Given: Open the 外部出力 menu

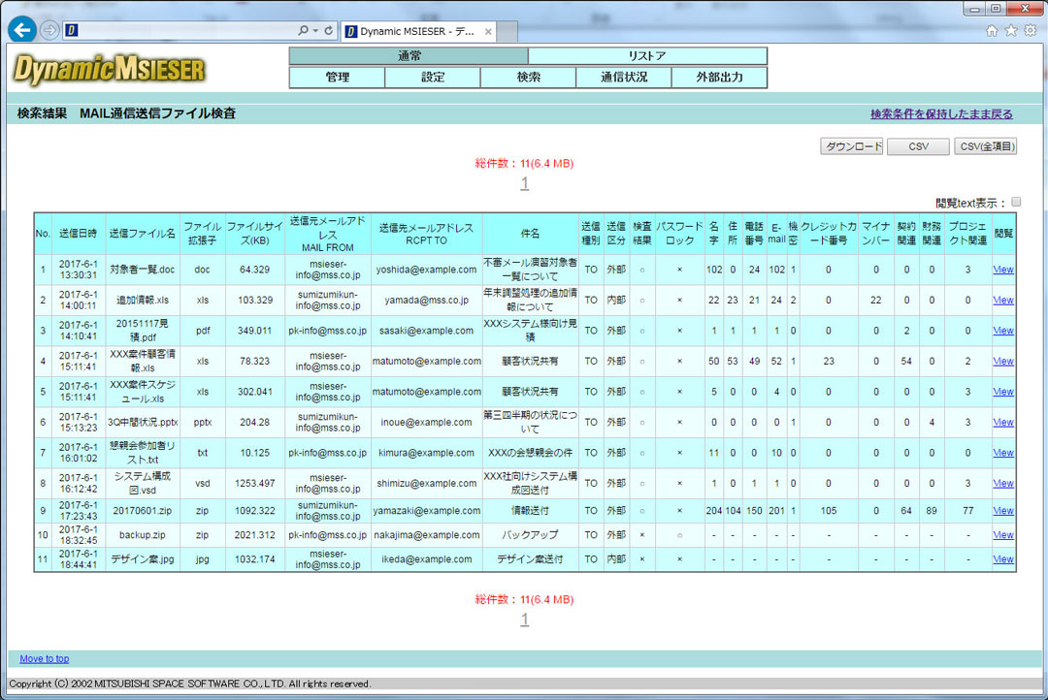Looking at the screenshot, I should (x=719, y=78).
